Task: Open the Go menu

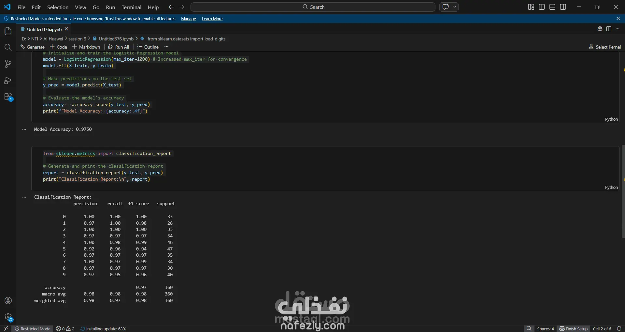Action: (x=96, y=7)
